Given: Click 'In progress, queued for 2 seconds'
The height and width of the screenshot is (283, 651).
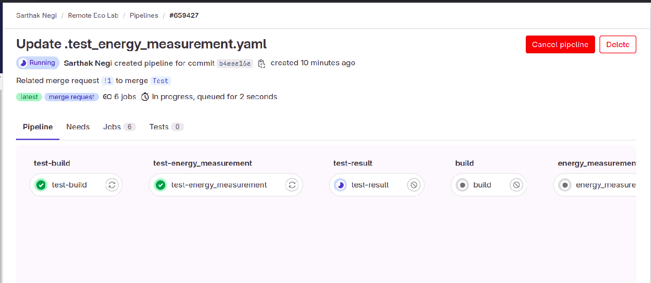Looking at the screenshot, I should tap(214, 97).
